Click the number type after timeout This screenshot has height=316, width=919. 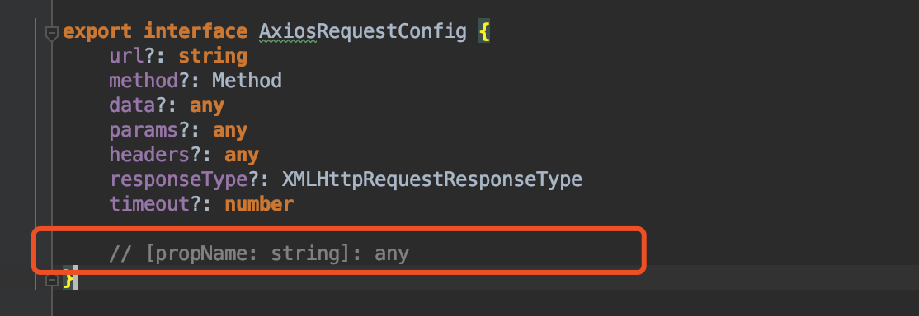[x=259, y=204]
